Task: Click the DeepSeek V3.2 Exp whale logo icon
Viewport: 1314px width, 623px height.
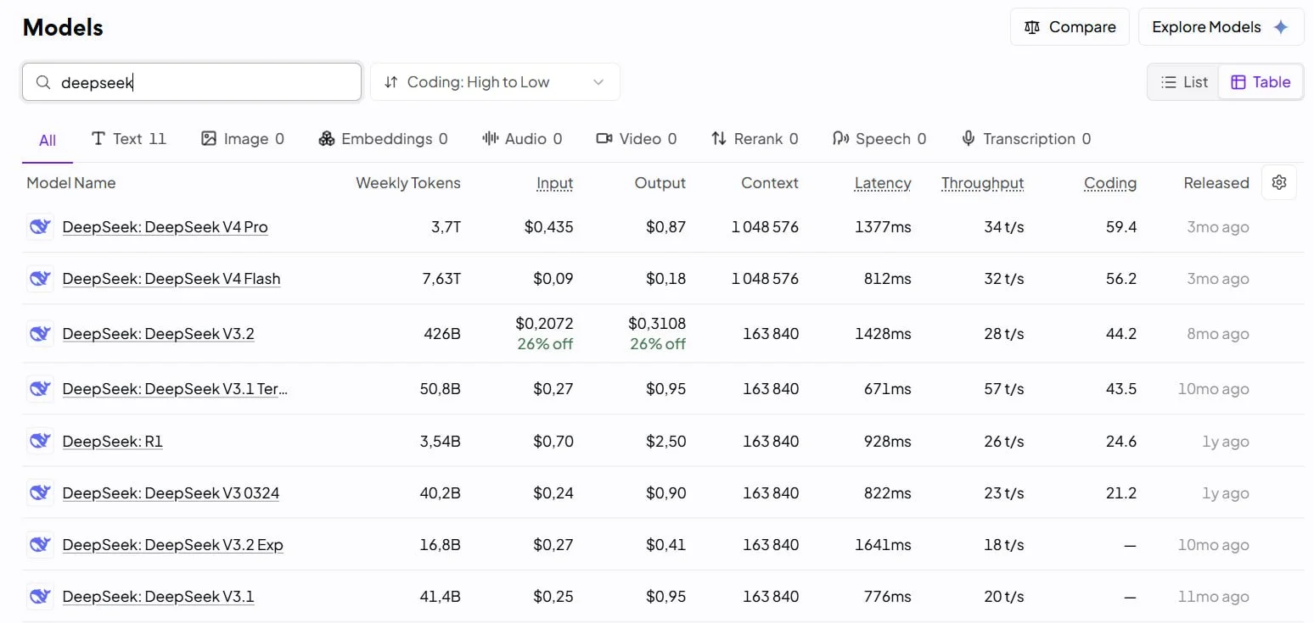Action: point(40,545)
